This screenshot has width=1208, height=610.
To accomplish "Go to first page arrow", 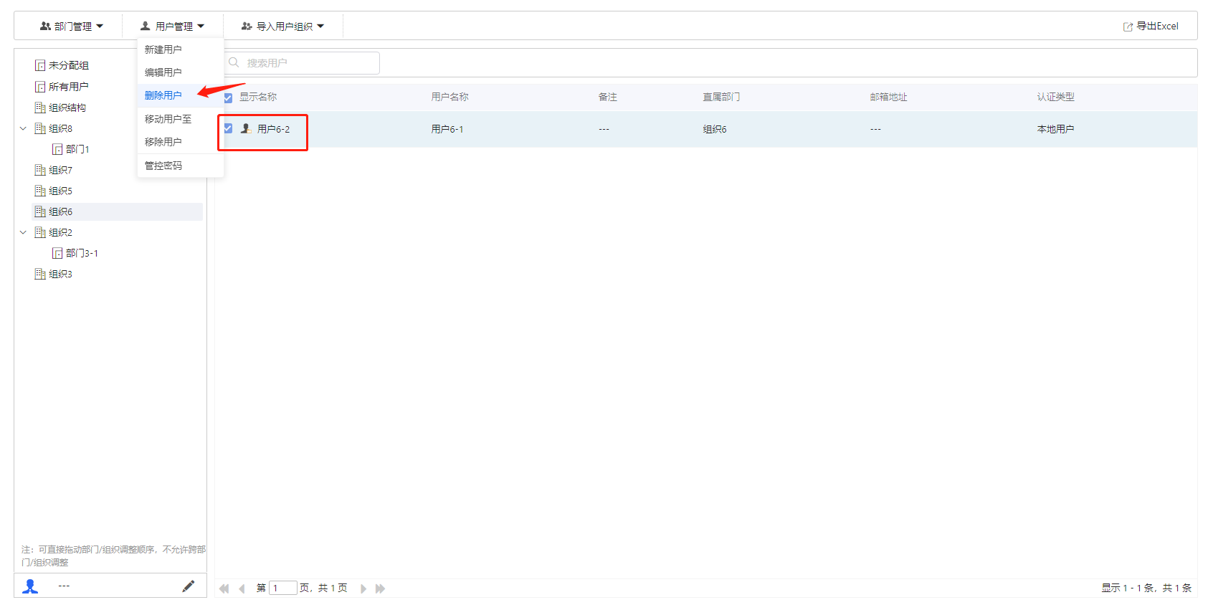I will click(x=224, y=588).
